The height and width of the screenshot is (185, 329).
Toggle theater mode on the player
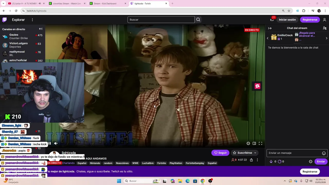pyautogui.click(x=254, y=143)
